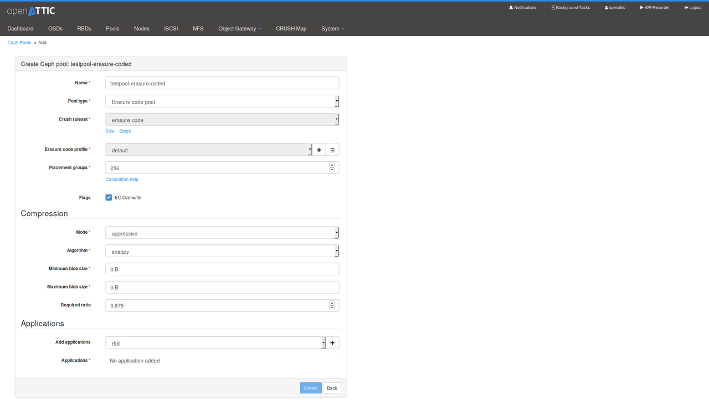Expand the Object Gateway menu
The width and height of the screenshot is (709, 405).
(x=239, y=28)
